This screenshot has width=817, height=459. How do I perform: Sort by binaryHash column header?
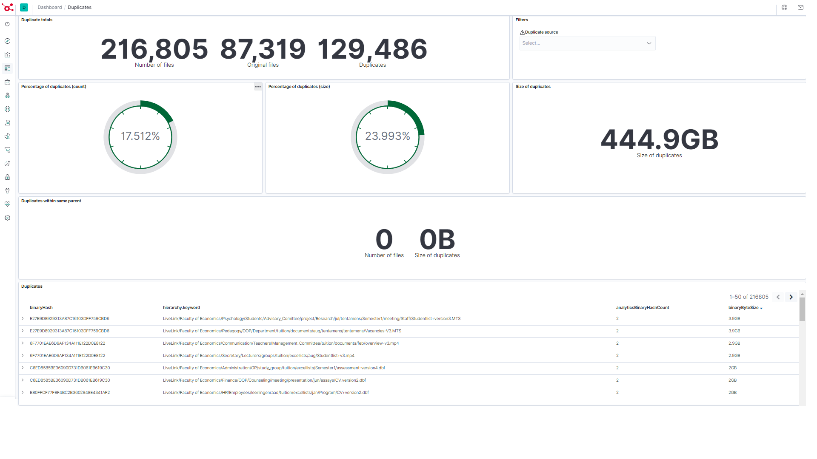click(41, 308)
